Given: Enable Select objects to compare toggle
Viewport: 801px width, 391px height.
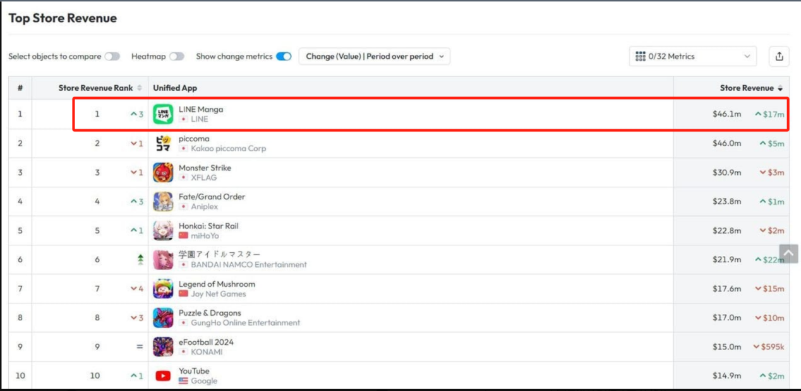Looking at the screenshot, I should pyautogui.click(x=112, y=56).
